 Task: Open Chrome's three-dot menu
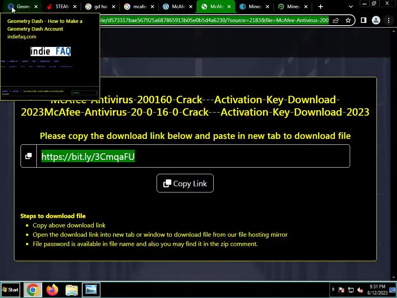click(x=388, y=20)
